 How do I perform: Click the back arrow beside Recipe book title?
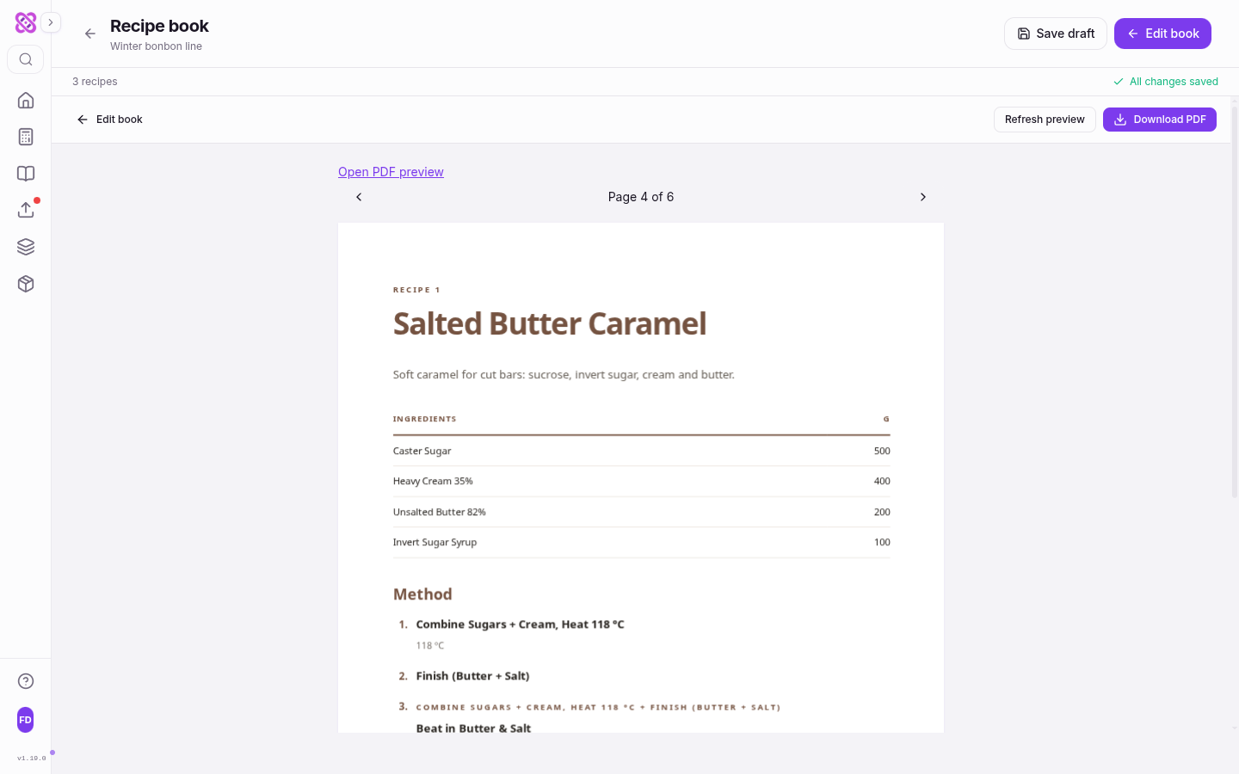89,34
